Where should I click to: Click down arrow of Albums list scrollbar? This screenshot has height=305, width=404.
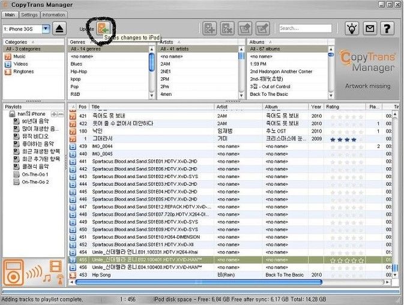click(331, 96)
